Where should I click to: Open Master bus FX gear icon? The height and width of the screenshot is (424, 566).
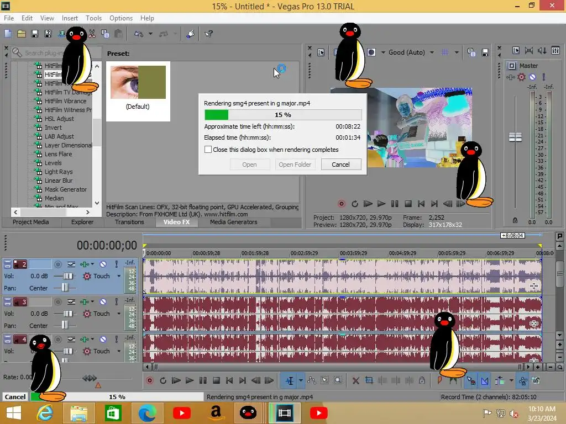521,77
